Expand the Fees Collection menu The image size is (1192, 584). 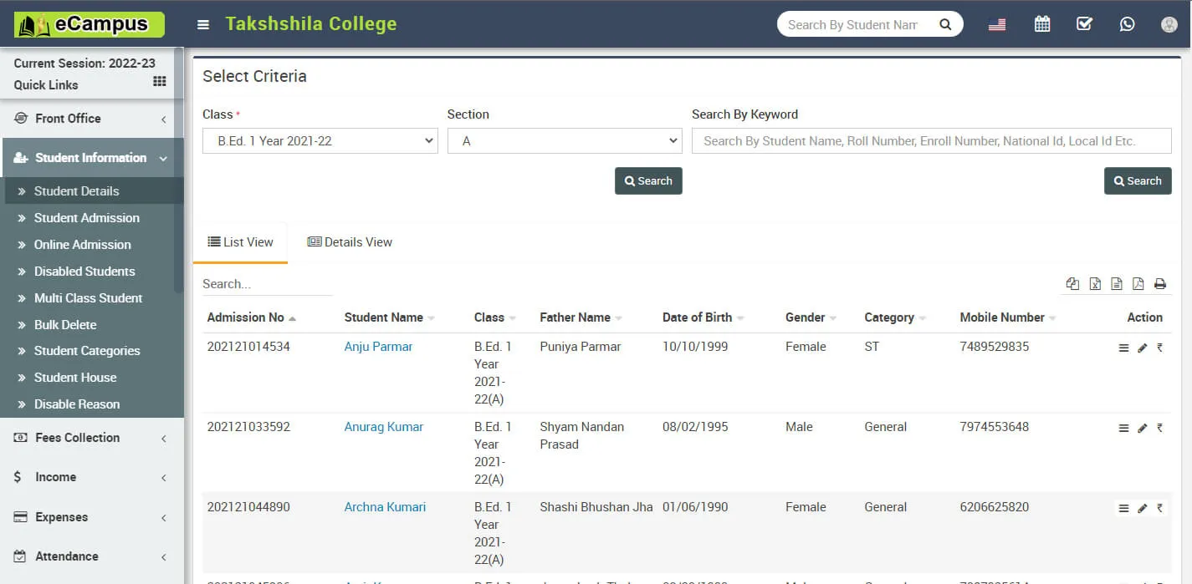point(77,437)
